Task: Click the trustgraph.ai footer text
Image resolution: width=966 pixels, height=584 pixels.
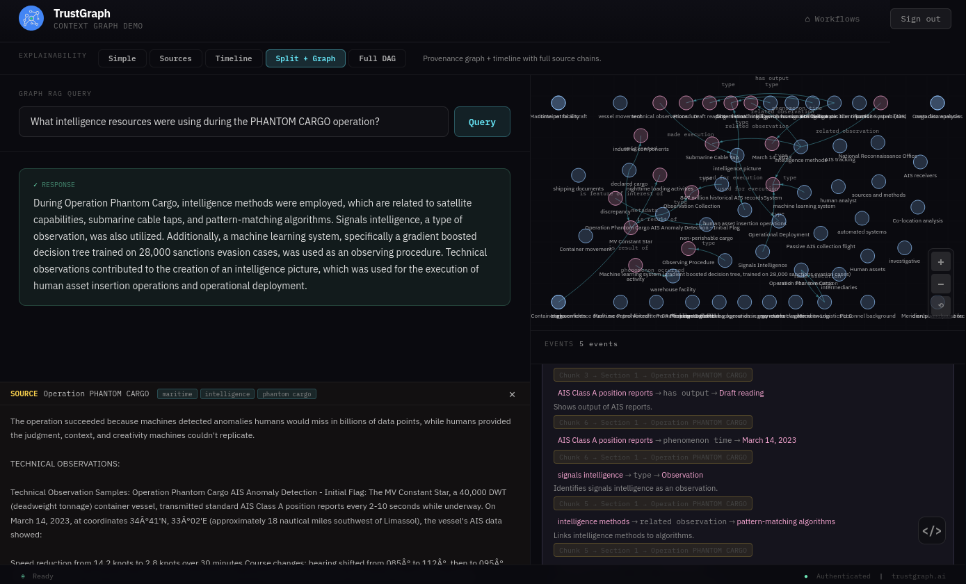Action: [x=919, y=576]
